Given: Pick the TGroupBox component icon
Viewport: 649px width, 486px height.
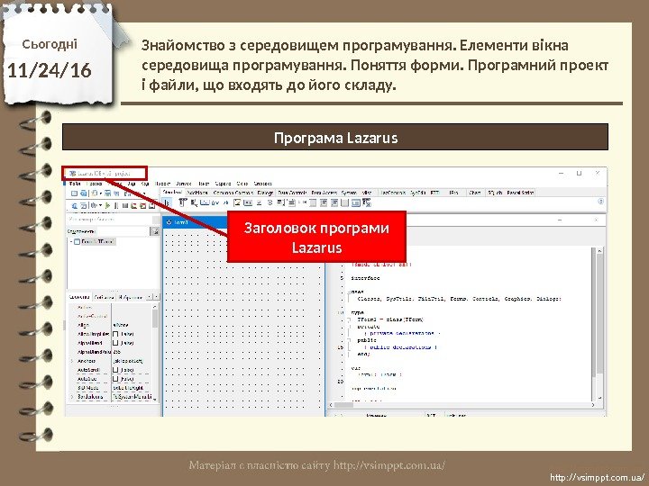Looking at the screenshot, I should pyautogui.click(x=313, y=202).
